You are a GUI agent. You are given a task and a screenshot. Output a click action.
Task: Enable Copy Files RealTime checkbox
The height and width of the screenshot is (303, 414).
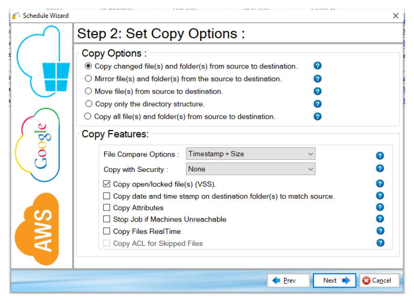tap(107, 231)
